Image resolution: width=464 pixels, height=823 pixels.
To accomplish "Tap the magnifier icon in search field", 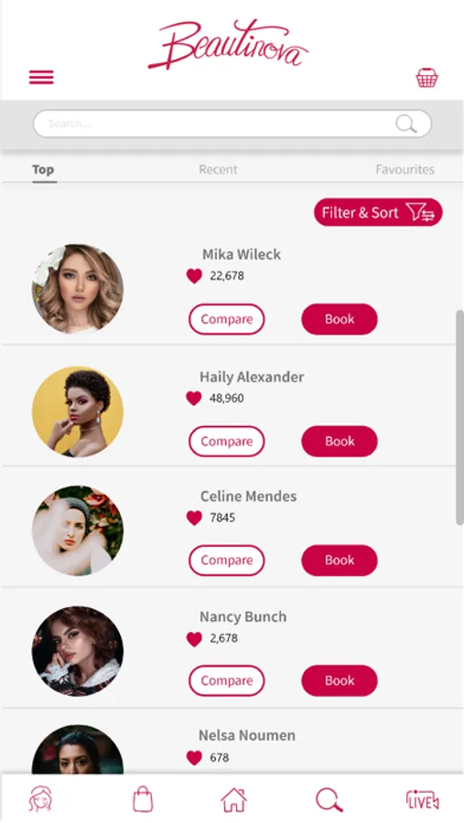I will (x=405, y=124).
